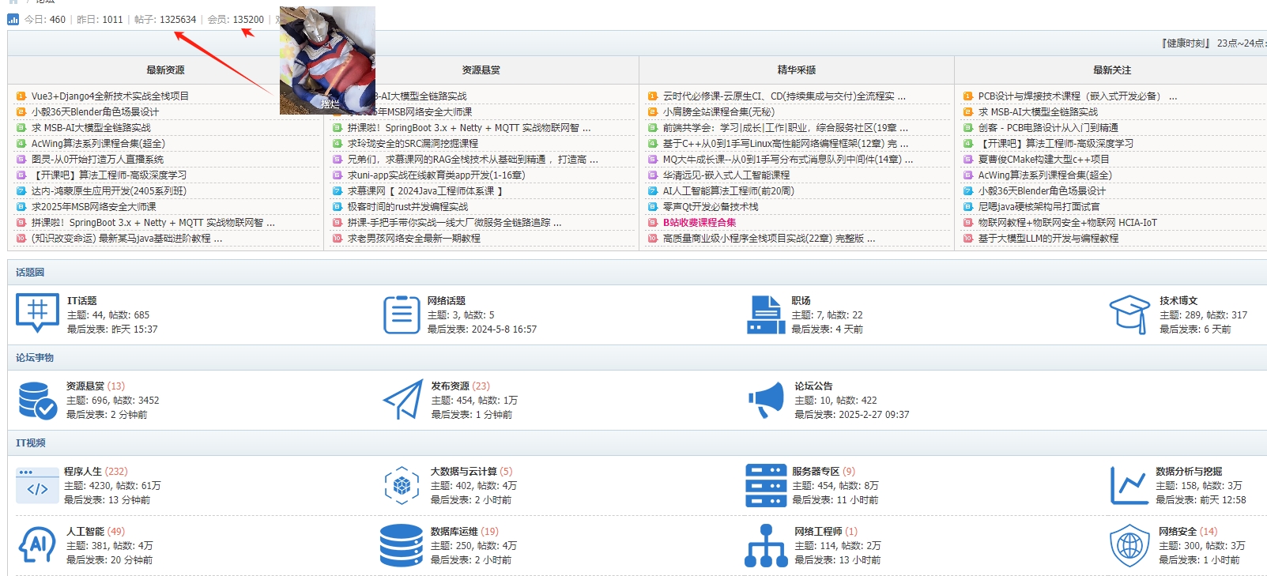1267x576 pixels.
Task: Open the 数据库运维 database stack icon
Action: pos(402,545)
